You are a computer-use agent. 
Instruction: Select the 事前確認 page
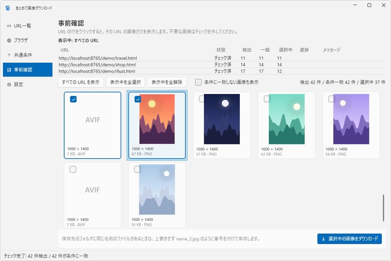click(27, 70)
